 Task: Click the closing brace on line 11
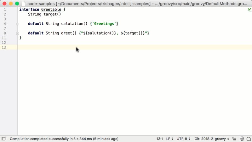[20, 38]
